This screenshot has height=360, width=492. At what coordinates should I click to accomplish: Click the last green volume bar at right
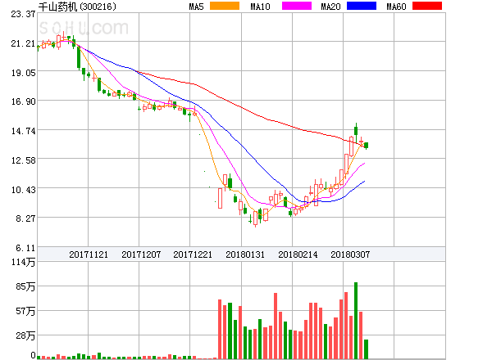point(366,349)
